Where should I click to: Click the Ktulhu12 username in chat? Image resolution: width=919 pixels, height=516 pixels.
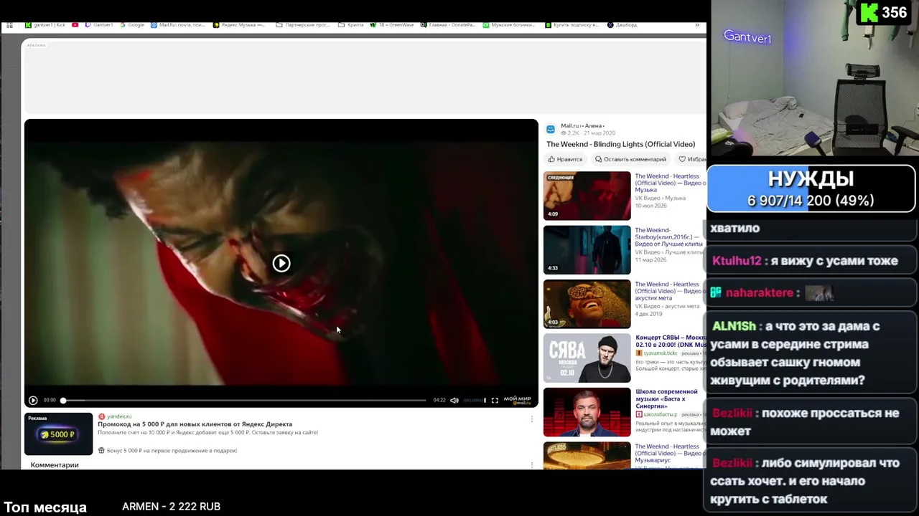pos(737,261)
